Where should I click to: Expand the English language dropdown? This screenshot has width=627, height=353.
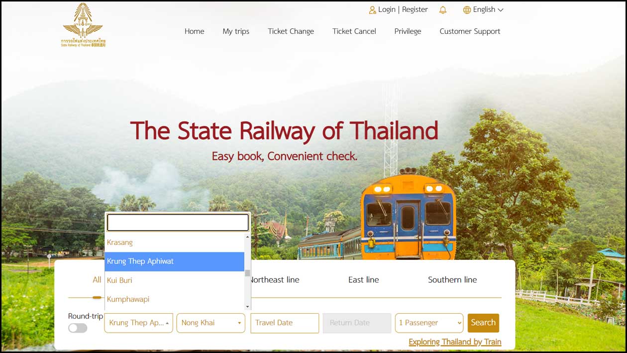483,9
